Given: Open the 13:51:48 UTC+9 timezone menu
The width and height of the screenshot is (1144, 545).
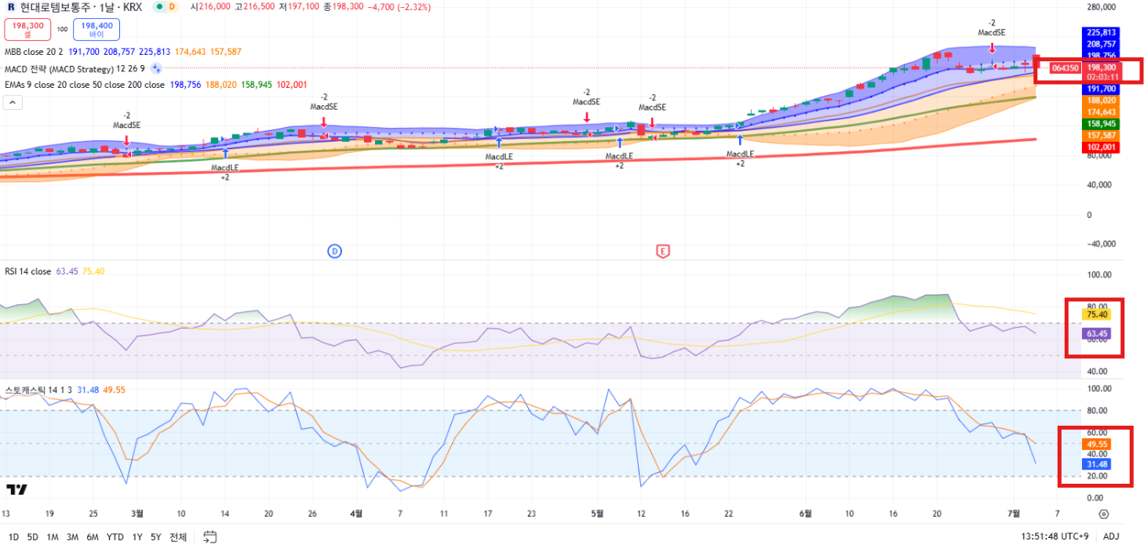Looking at the screenshot, I should (1055, 536).
